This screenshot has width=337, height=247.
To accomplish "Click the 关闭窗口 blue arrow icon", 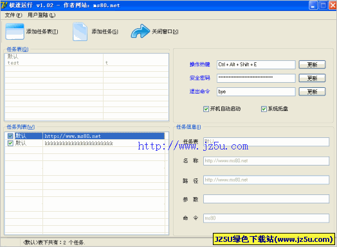I will point(140,31).
